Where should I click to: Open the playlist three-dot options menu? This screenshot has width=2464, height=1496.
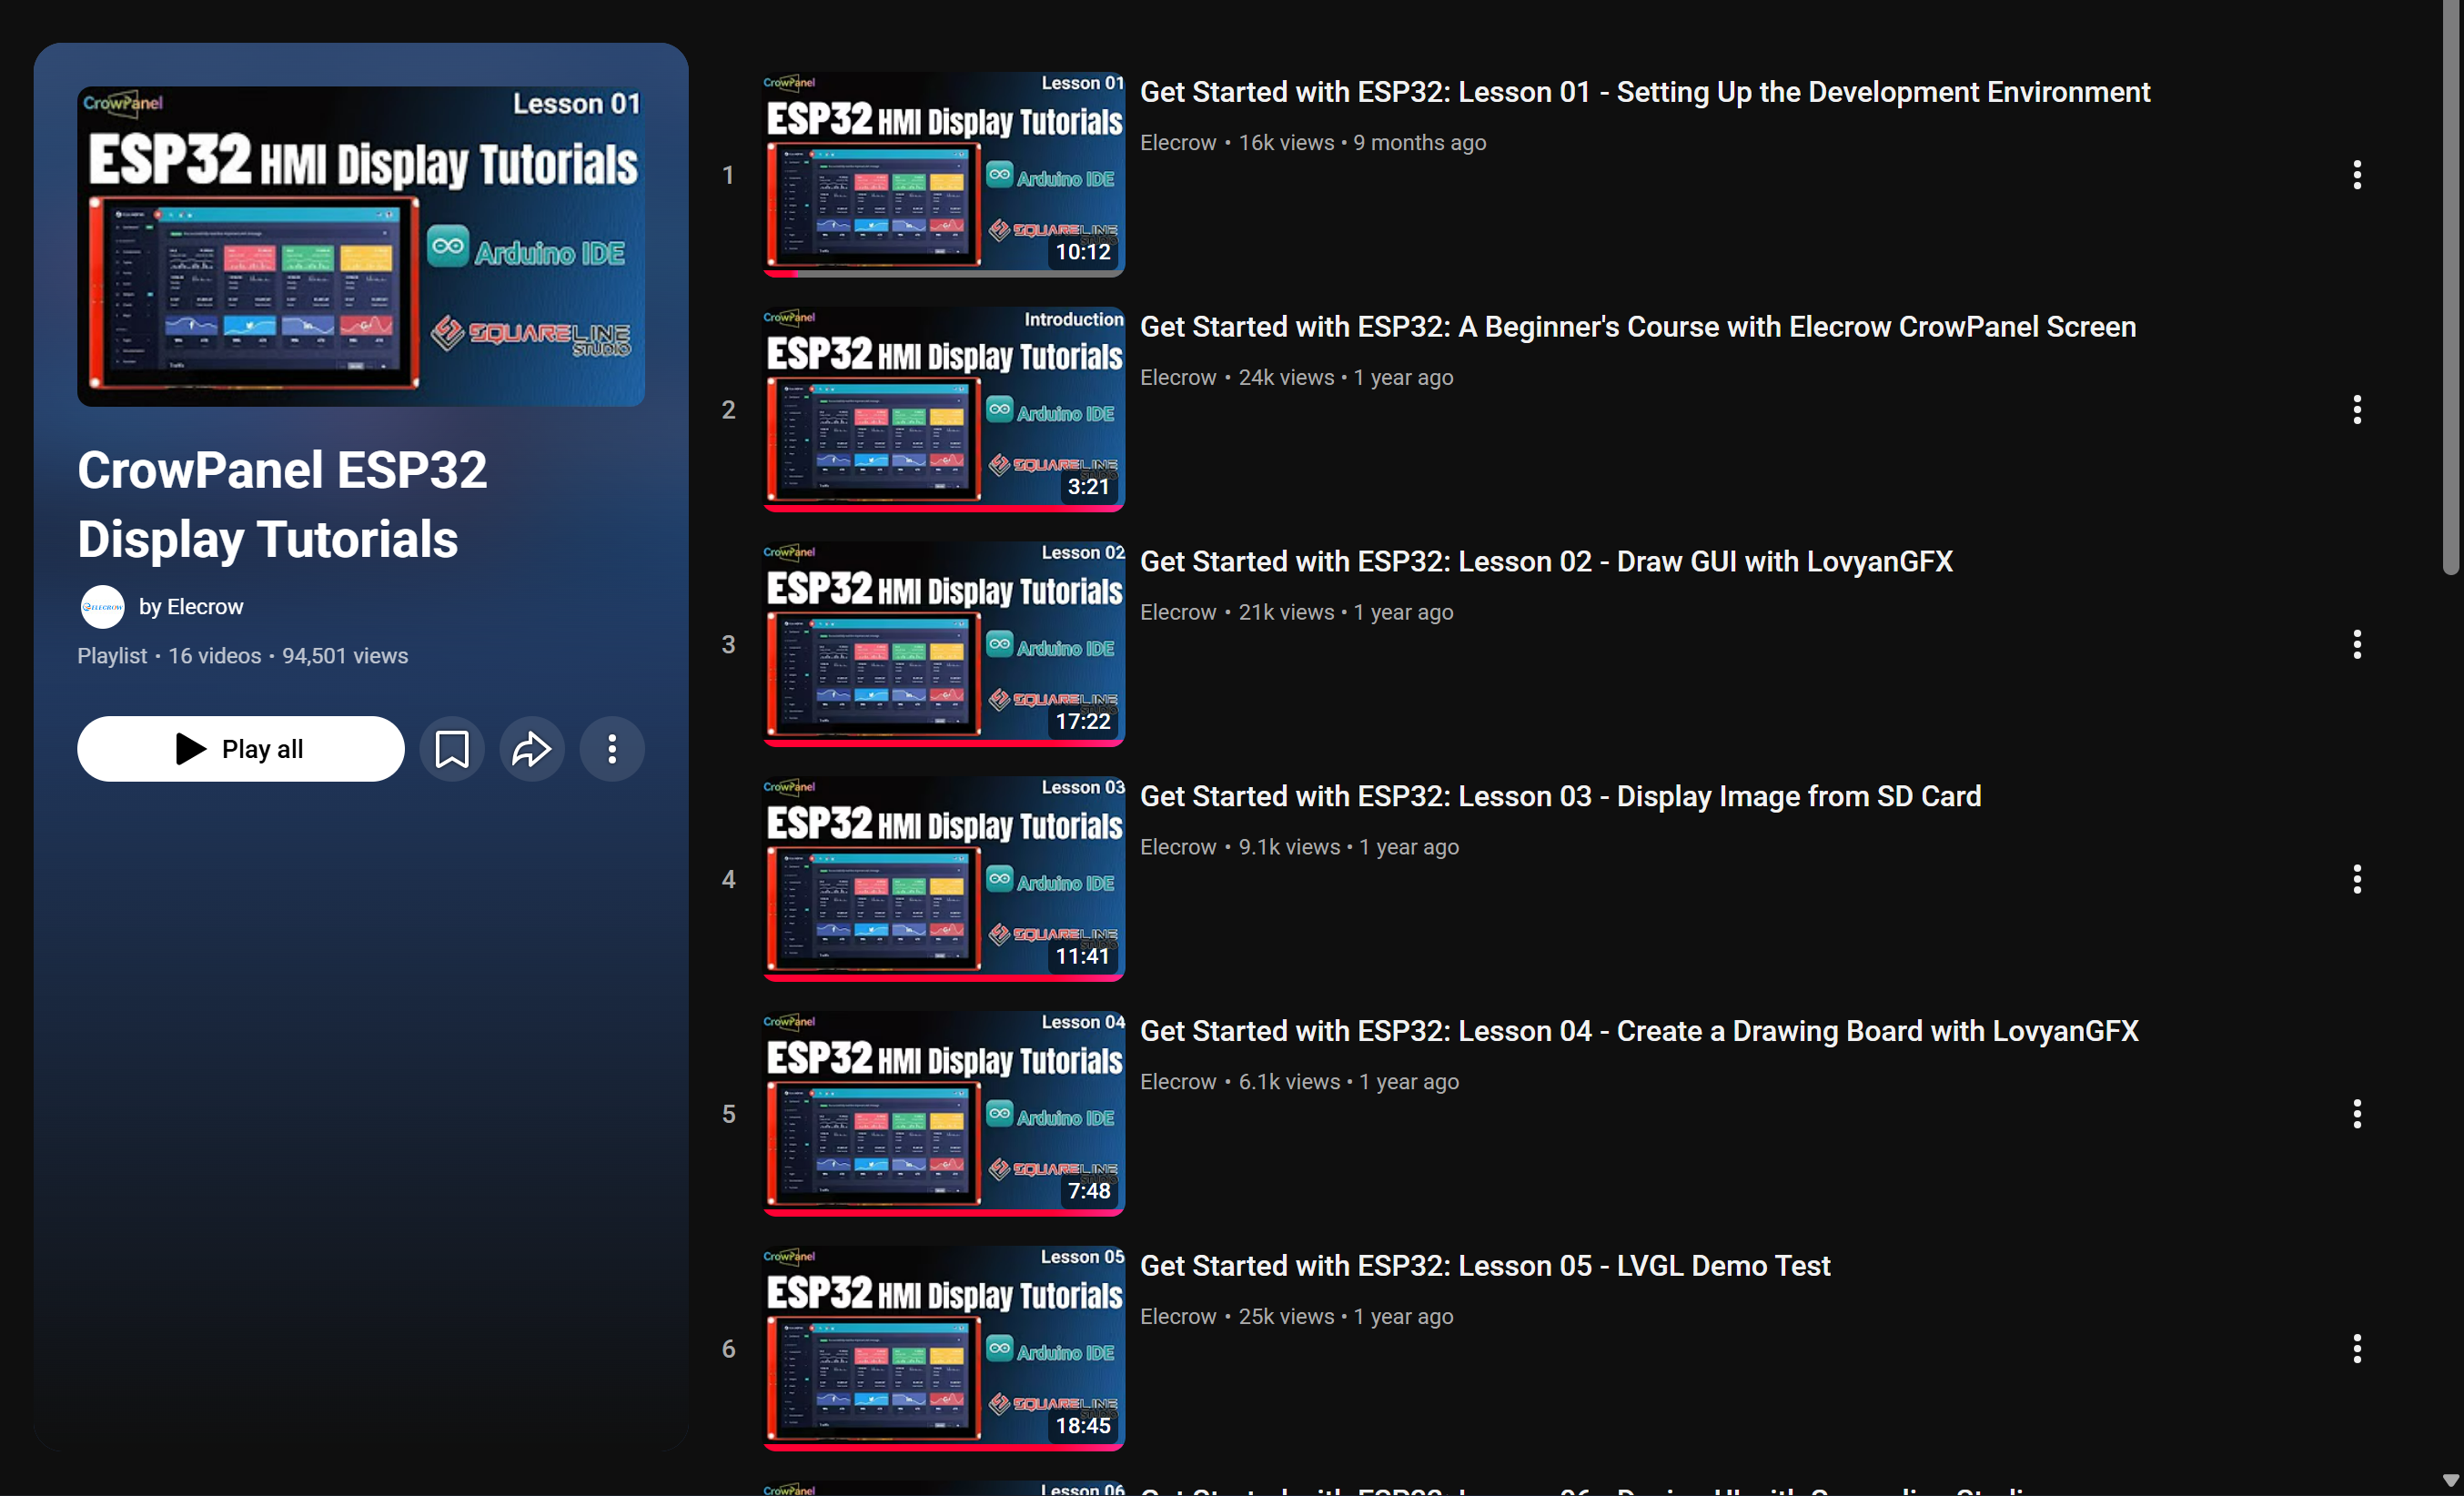(x=612, y=749)
